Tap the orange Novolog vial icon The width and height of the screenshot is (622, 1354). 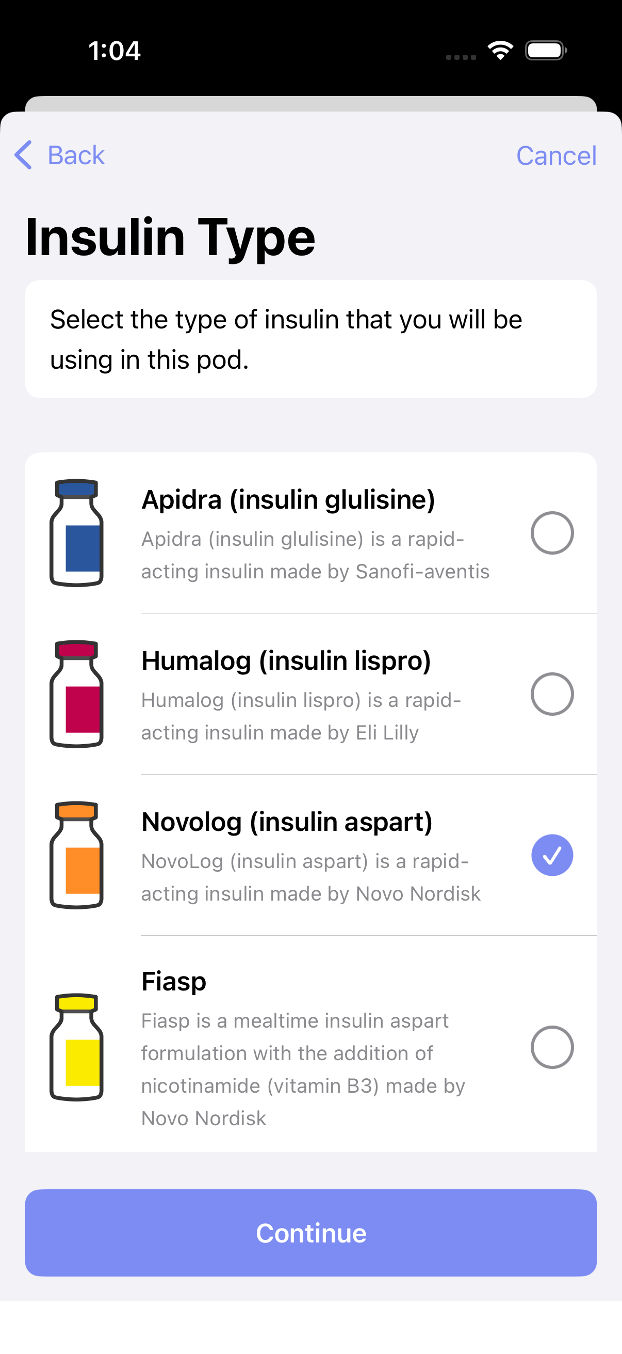coord(76,855)
